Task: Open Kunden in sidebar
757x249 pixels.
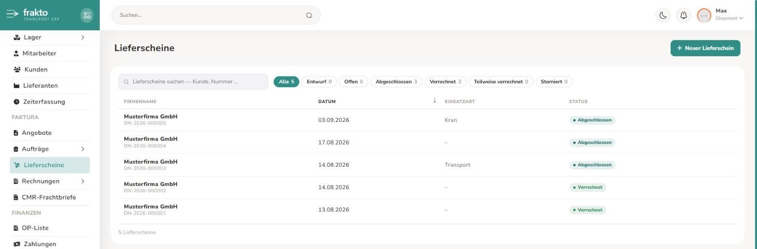Action: pyautogui.click(x=50, y=69)
